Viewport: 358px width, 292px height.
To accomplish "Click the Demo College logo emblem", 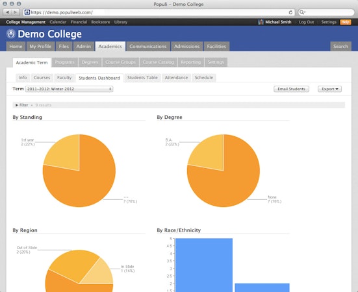I will (11, 34).
